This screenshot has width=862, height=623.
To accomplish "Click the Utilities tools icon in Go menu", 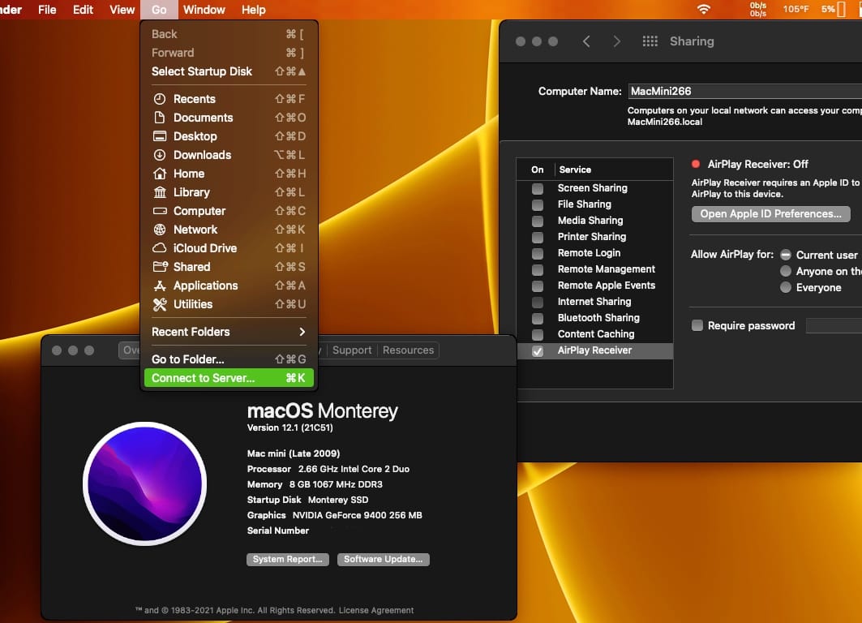I will tap(160, 304).
